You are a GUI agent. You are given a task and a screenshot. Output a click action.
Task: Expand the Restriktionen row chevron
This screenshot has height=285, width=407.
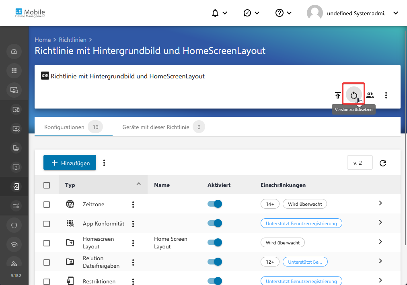380,280
